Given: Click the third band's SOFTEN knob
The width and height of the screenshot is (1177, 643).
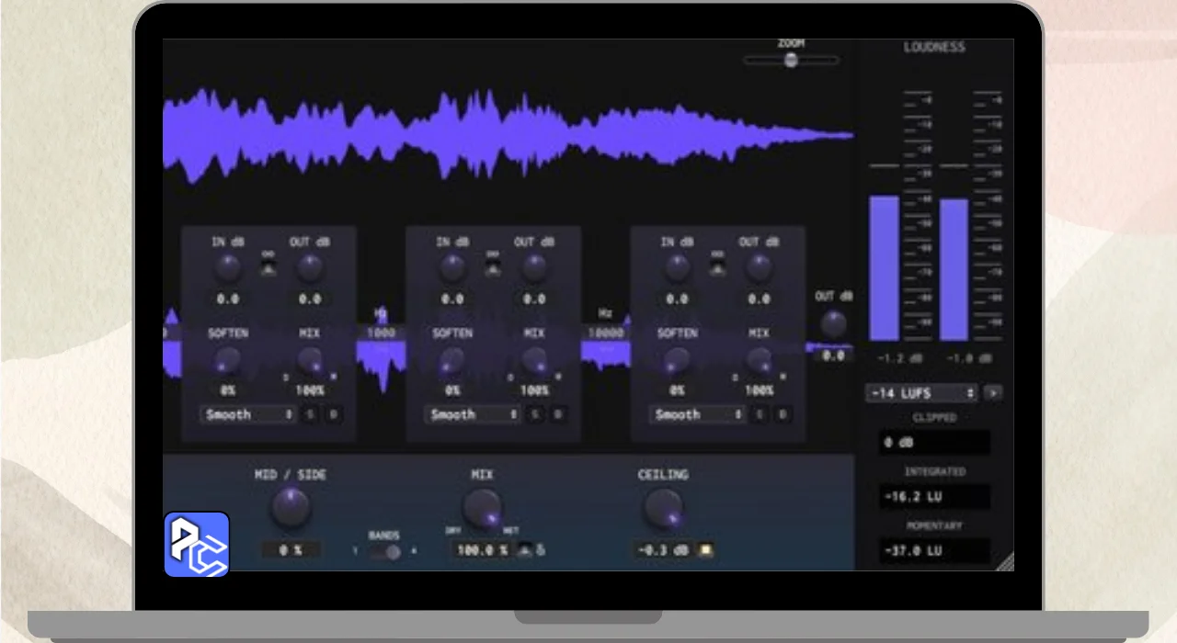Looking at the screenshot, I should (677, 360).
